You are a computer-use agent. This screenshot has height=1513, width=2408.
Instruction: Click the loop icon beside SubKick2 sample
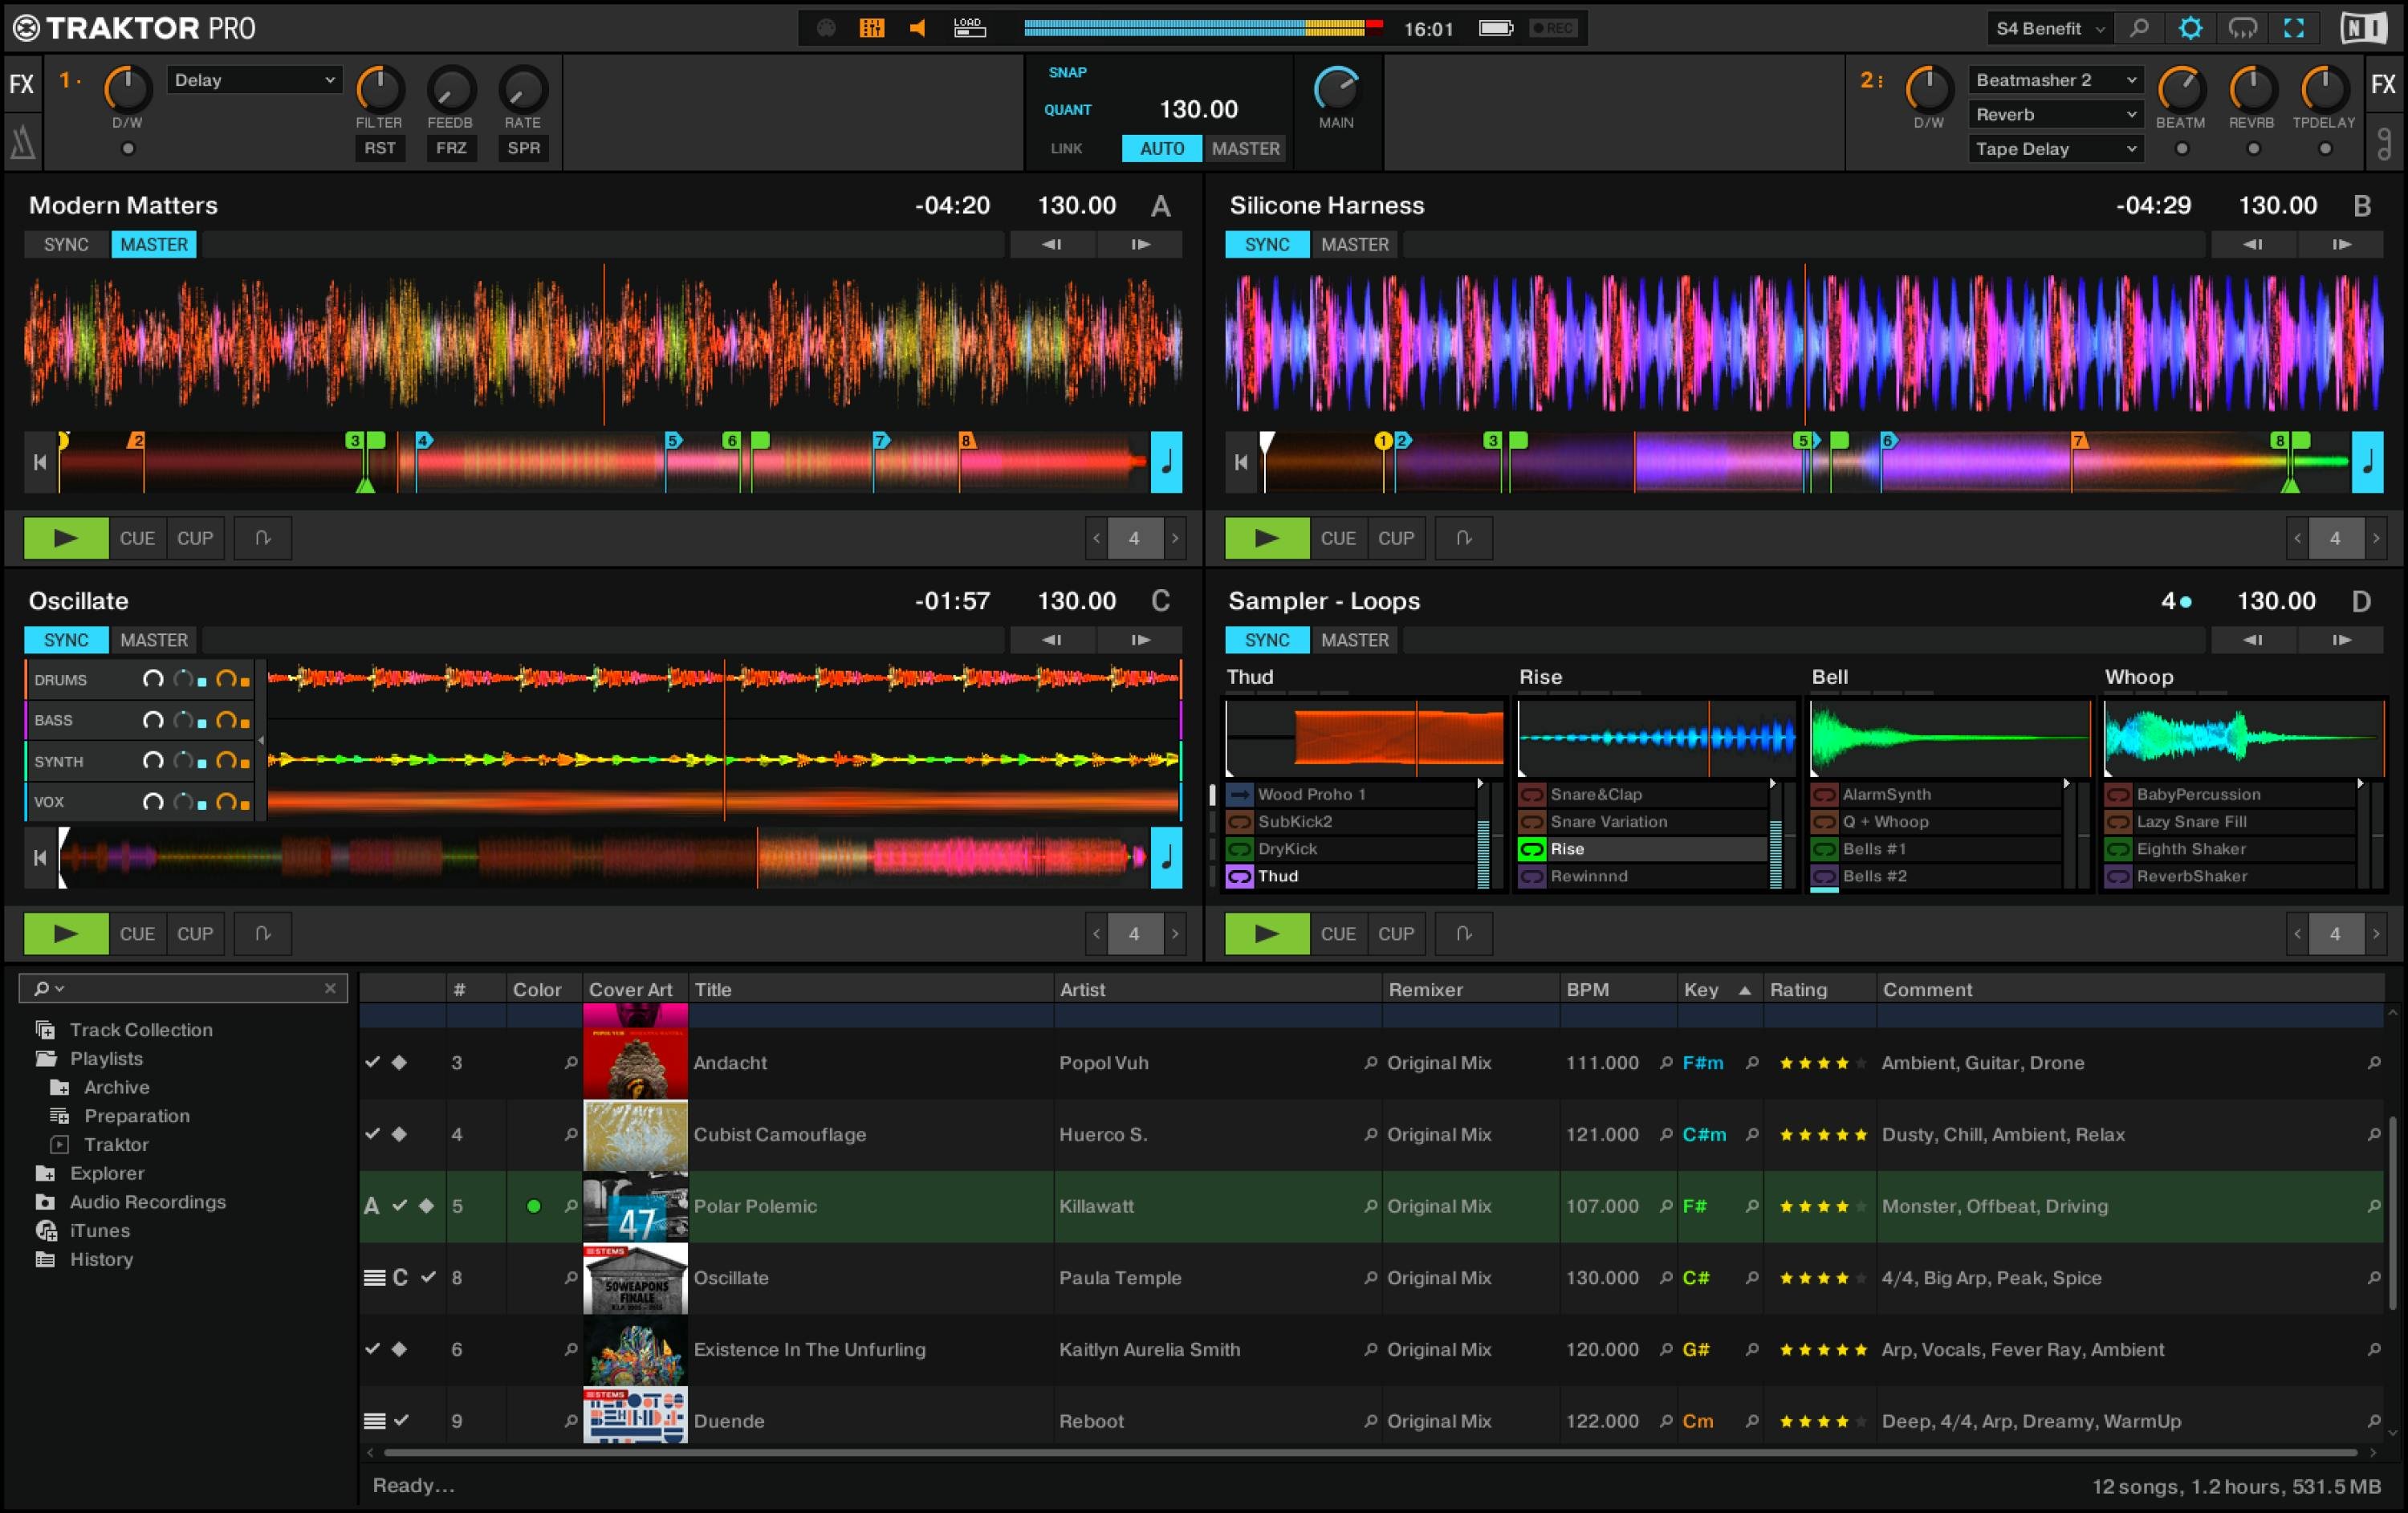(1240, 821)
